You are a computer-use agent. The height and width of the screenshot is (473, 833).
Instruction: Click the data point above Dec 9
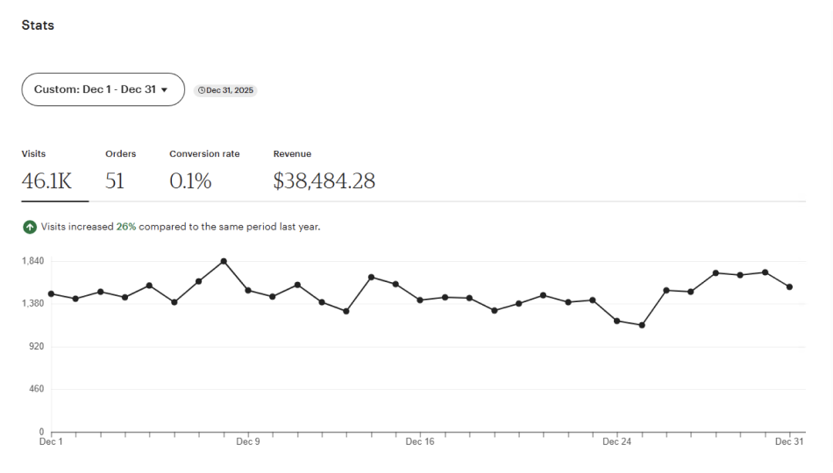click(248, 290)
